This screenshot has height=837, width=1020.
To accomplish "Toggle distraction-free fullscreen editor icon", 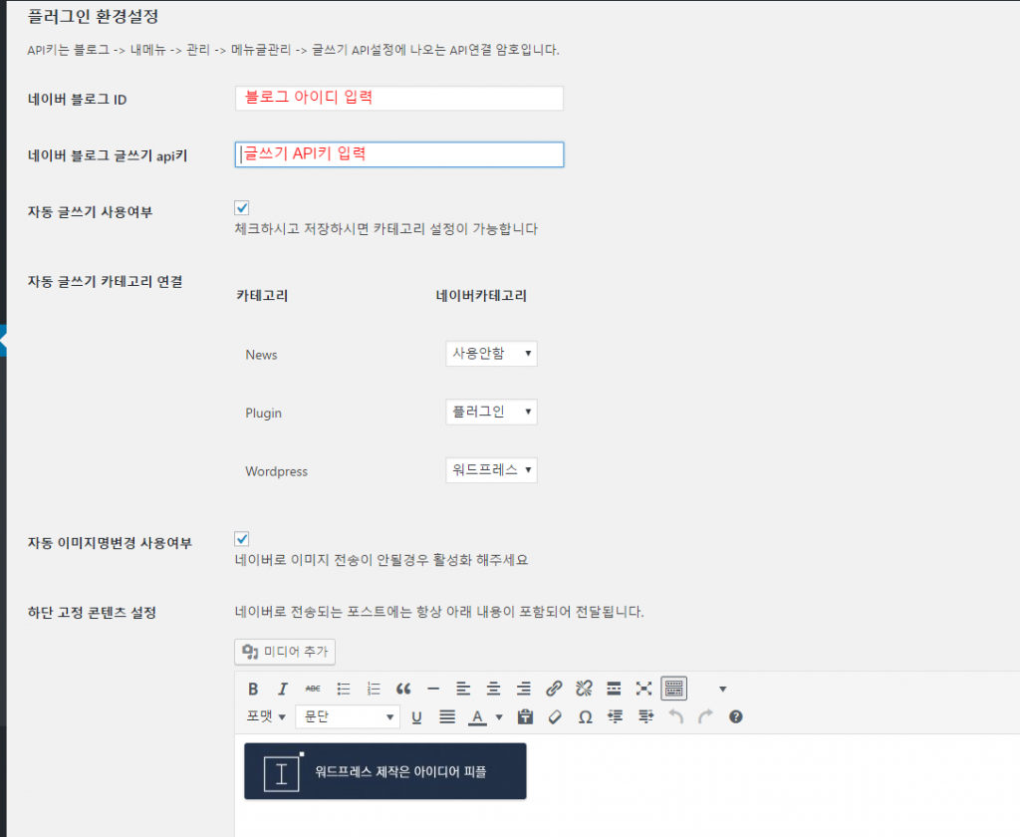I will tap(643, 689).
